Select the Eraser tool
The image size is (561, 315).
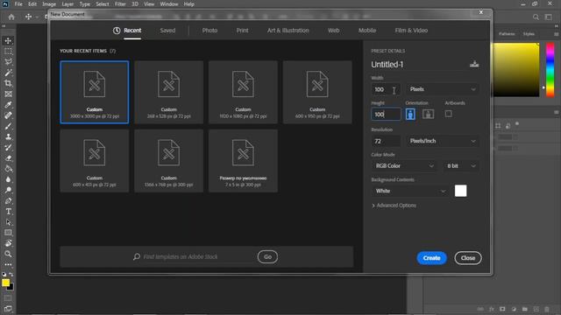(8, 158)
